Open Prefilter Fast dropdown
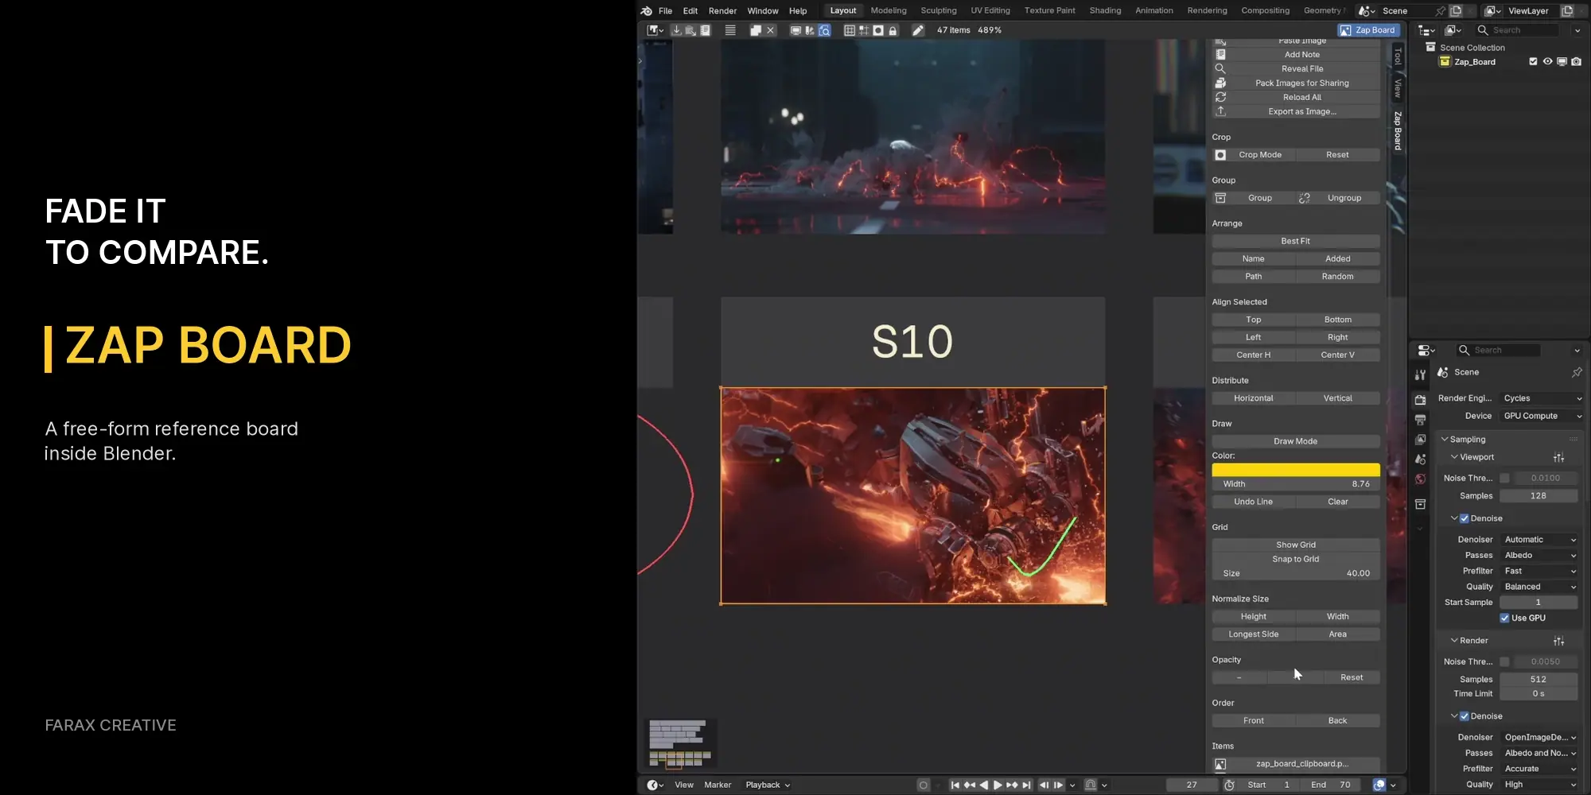The image size is (1591, 795). [1540, 571]
